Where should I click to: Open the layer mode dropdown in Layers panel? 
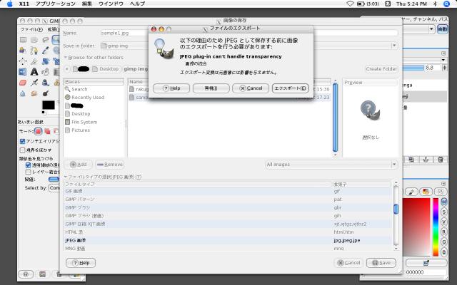pyautogui.click(x=443, y=60)
